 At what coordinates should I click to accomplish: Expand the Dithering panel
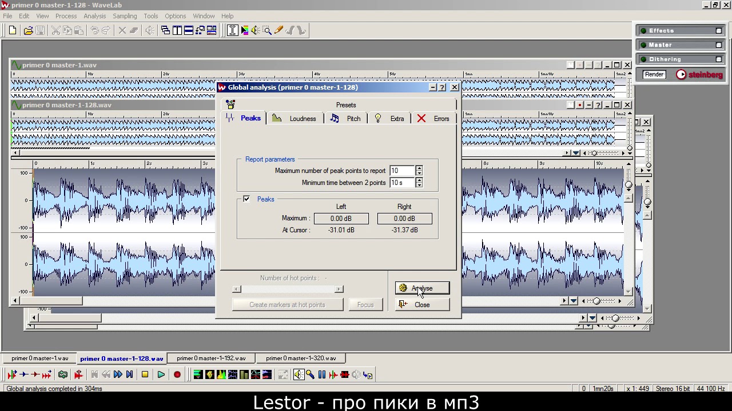pyautogui.click(x=719, y=59)
